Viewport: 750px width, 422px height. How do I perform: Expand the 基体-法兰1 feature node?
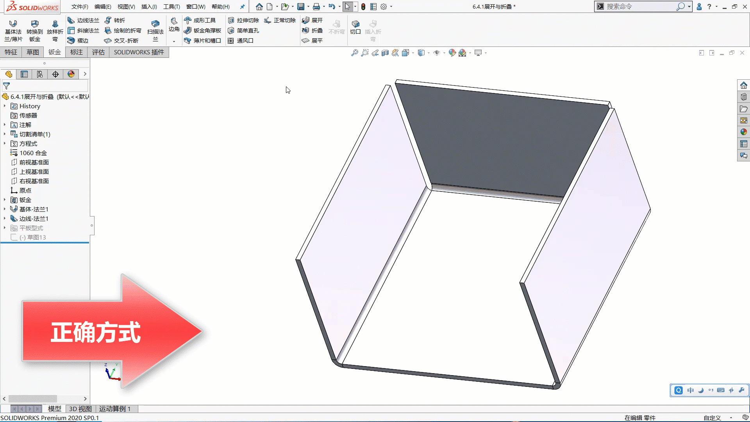(4, 209)
